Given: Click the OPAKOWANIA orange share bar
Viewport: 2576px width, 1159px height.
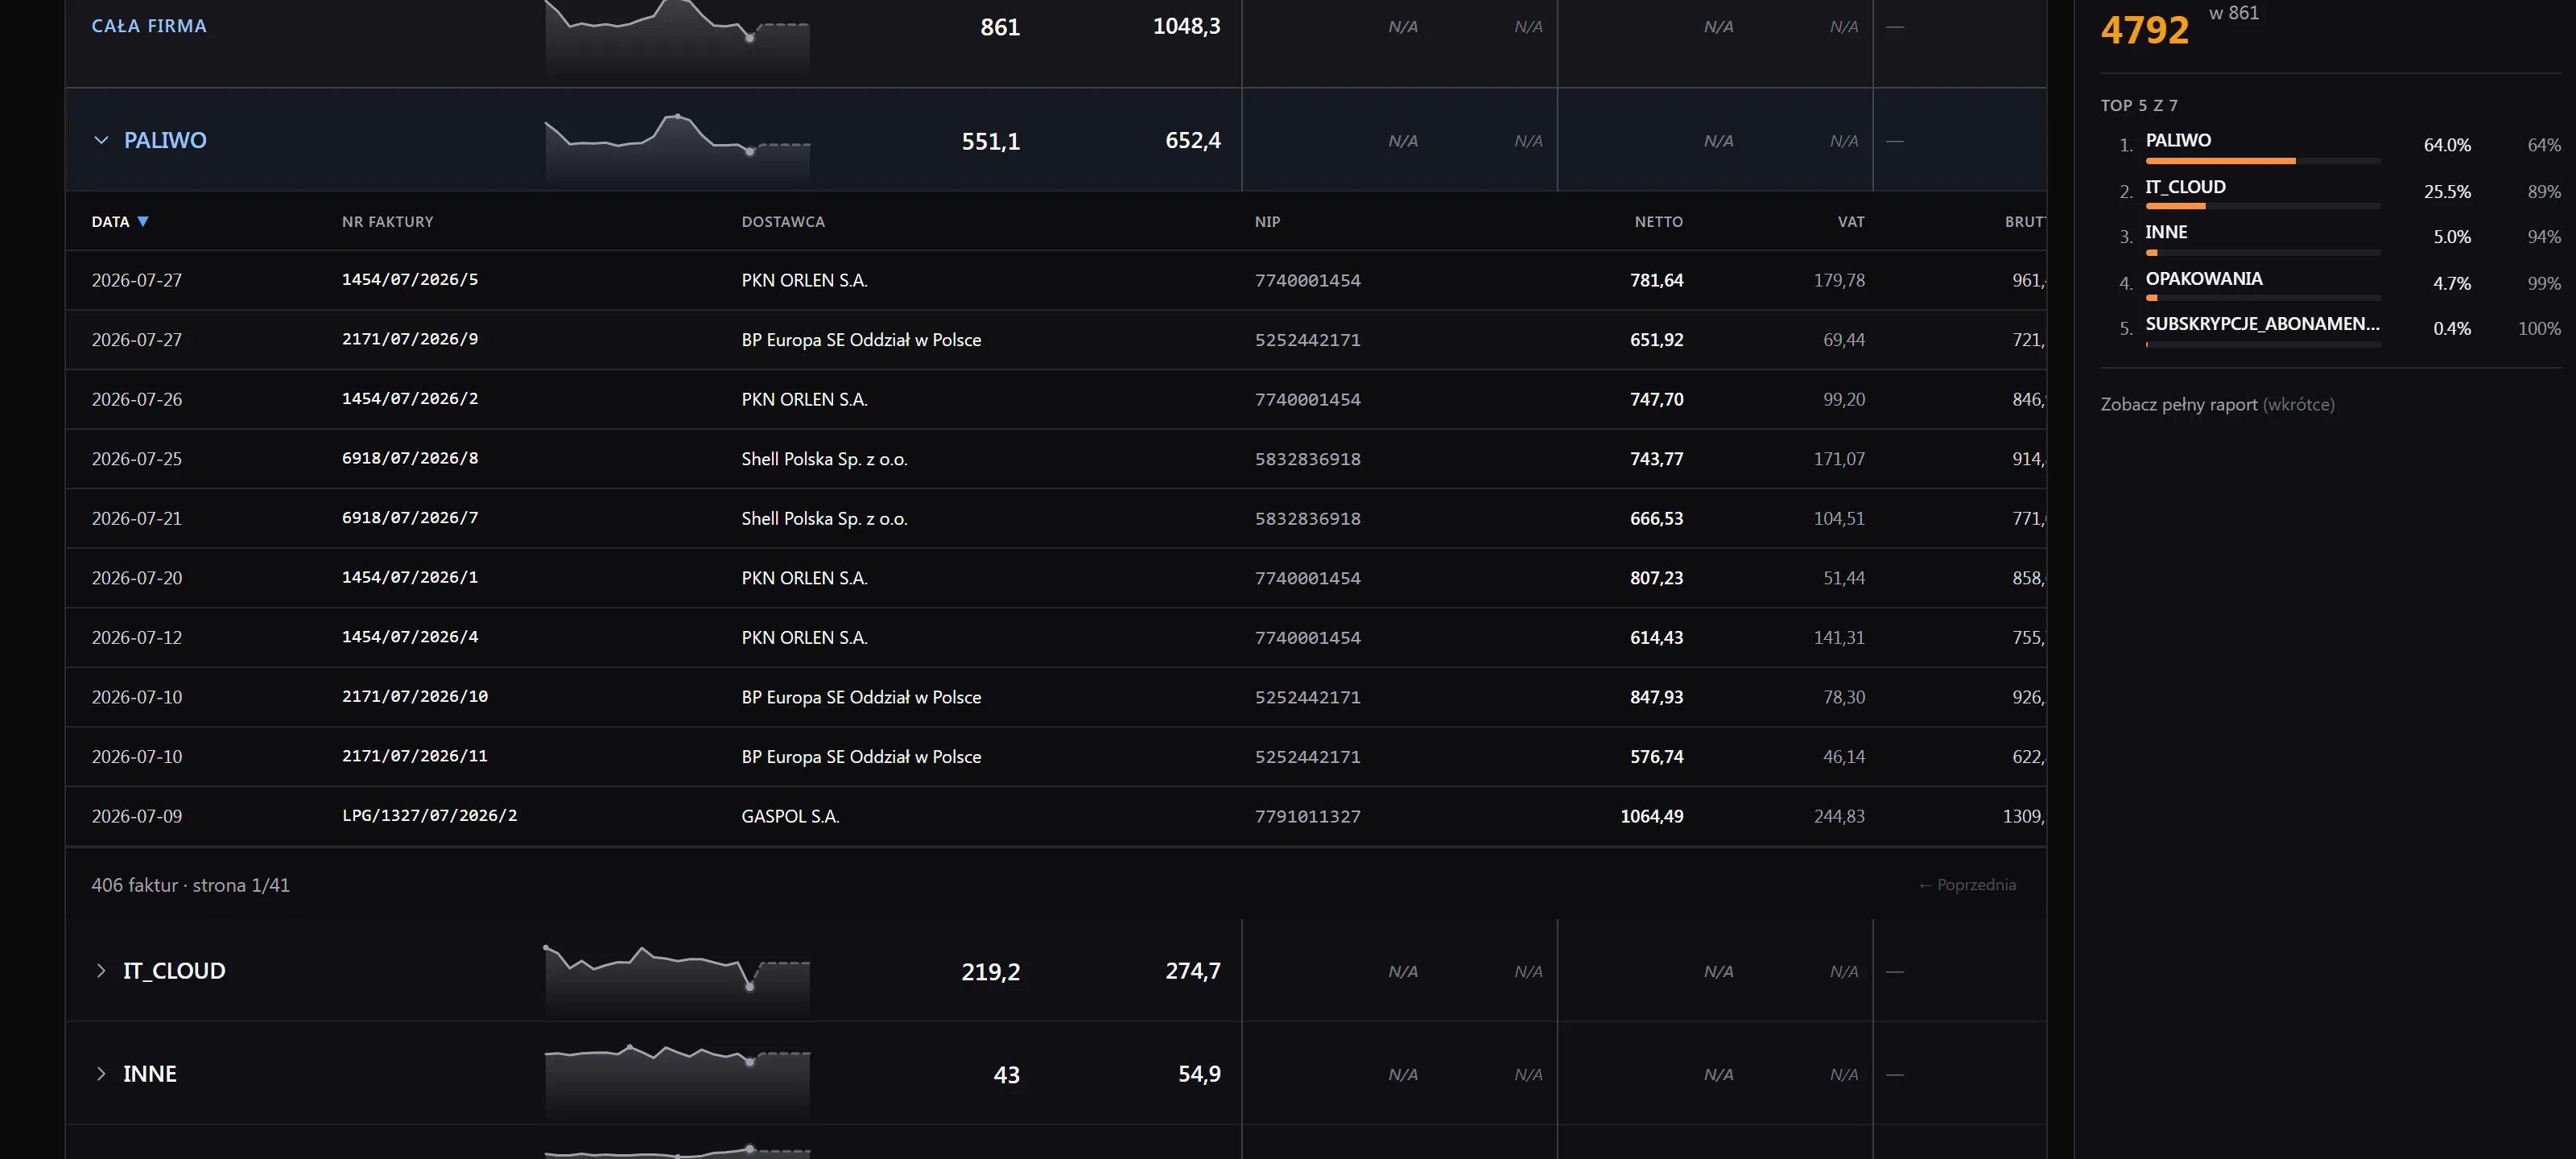Looking at the screenshot, I should pos(2151,298).
